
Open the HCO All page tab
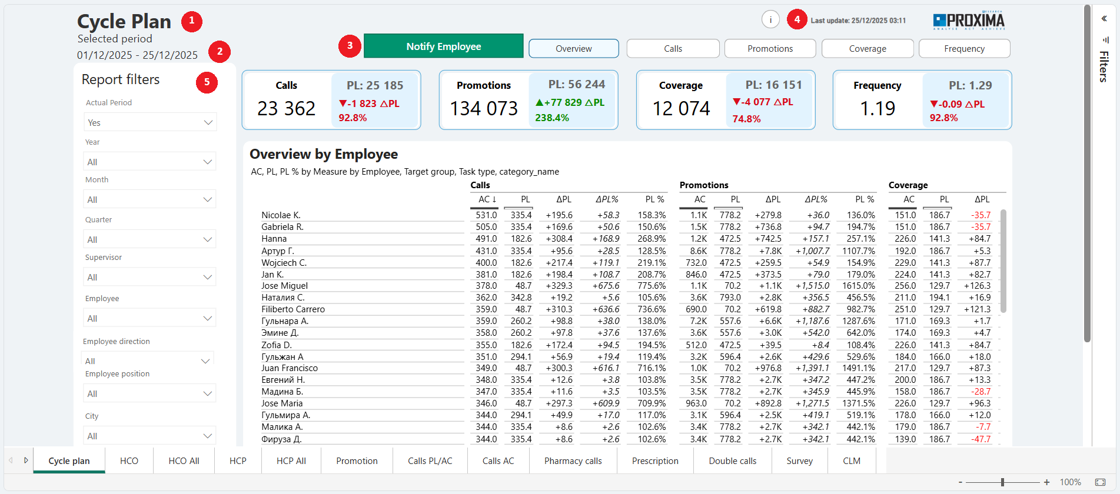tap(184, 461)
